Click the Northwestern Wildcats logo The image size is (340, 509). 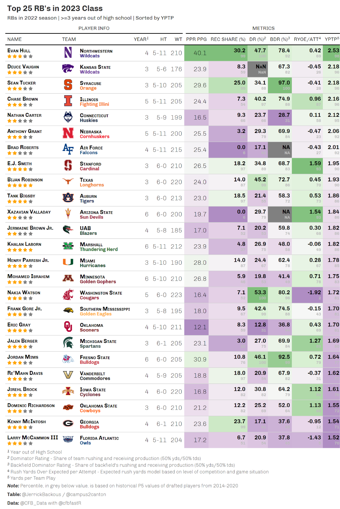click(68, 52)
